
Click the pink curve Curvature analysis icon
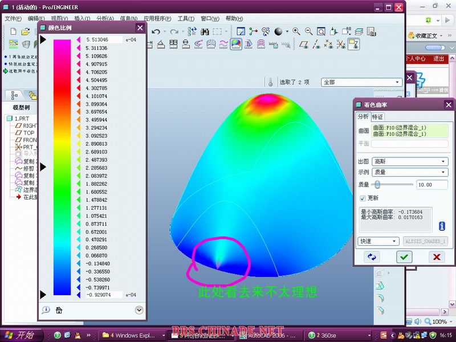[223, 44]
